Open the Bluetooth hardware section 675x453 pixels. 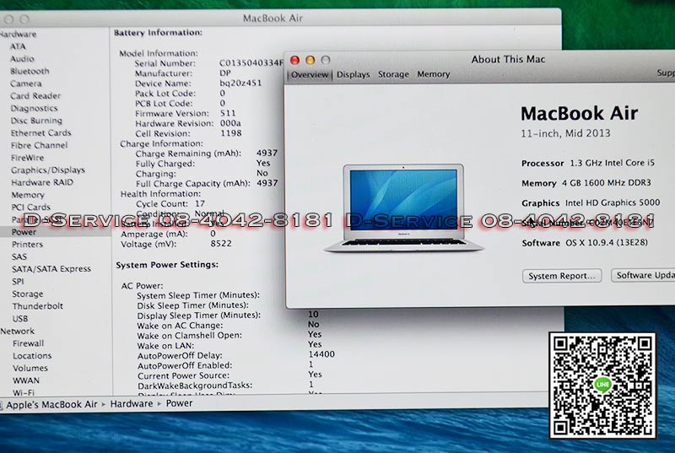(x=30, y=72)
